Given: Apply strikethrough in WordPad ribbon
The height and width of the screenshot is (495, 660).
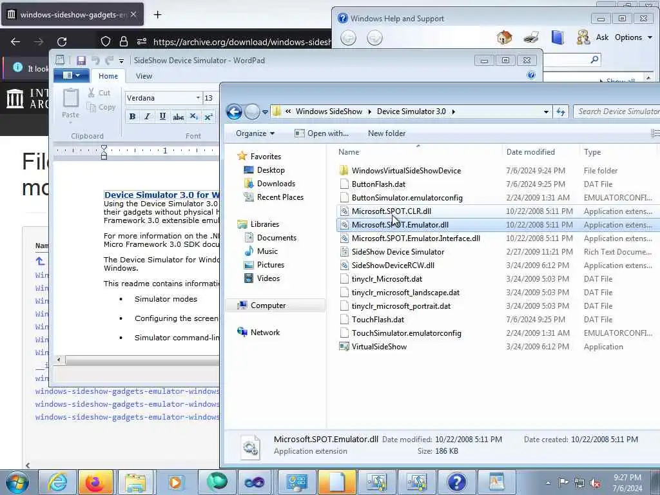Looking at the screenshot, I should [x=178, y=117].
